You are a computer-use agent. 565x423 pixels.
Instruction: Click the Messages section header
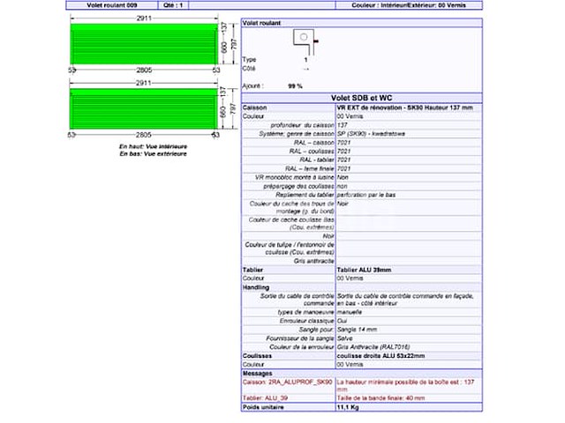(x=259, y=372)
